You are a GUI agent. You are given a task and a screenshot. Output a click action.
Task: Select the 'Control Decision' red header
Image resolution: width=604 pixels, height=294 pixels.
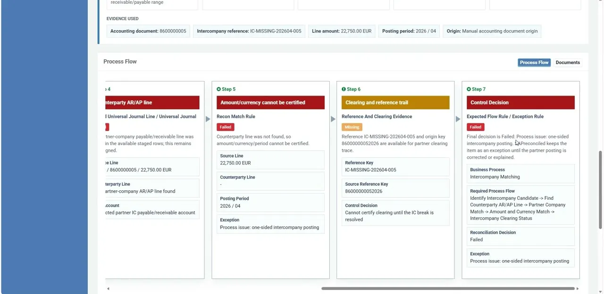coord(520,102)
